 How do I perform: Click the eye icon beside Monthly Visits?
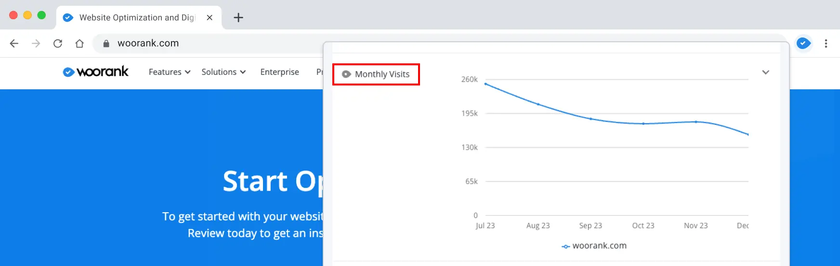tap(346, 74)
